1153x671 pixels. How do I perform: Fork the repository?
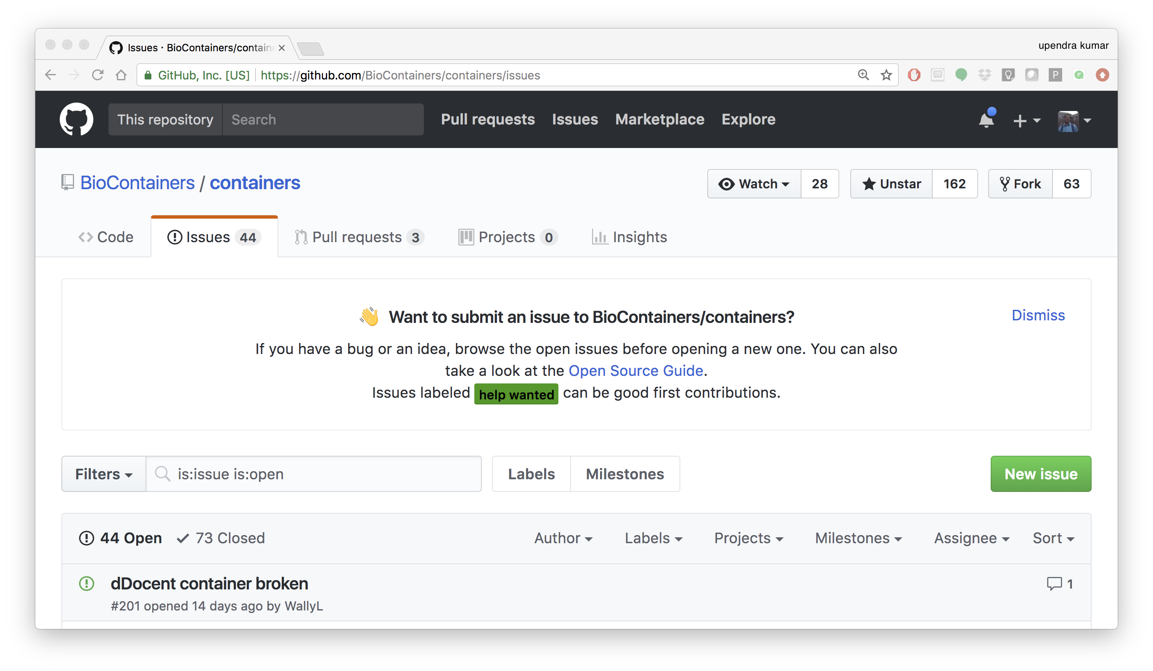(1020, 184)
